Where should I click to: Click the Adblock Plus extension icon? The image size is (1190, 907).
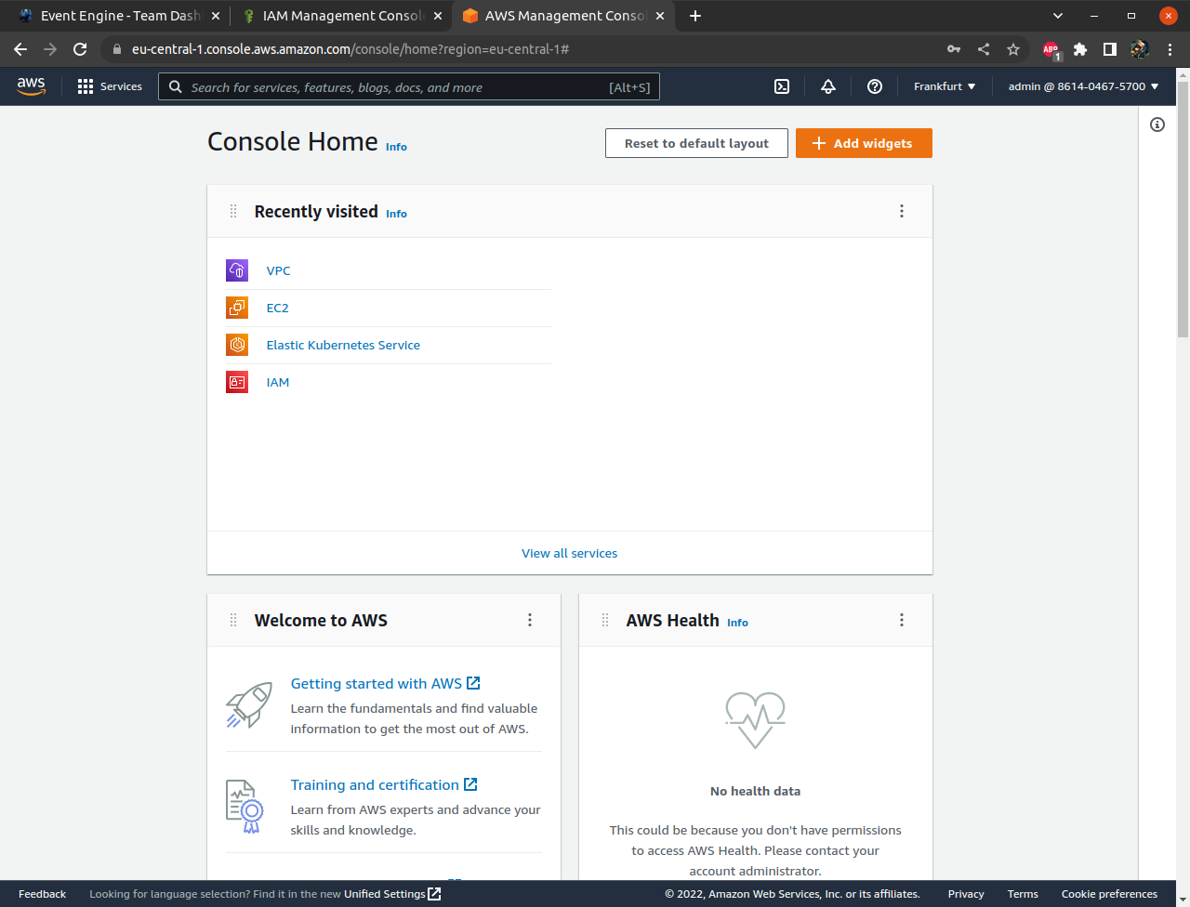(x=1051, y=50)
